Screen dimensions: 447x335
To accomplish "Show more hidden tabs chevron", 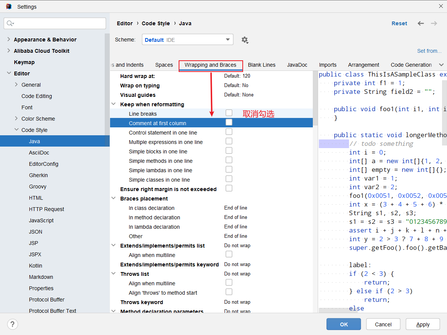I will pyautogui.click(x=441, y=65).
